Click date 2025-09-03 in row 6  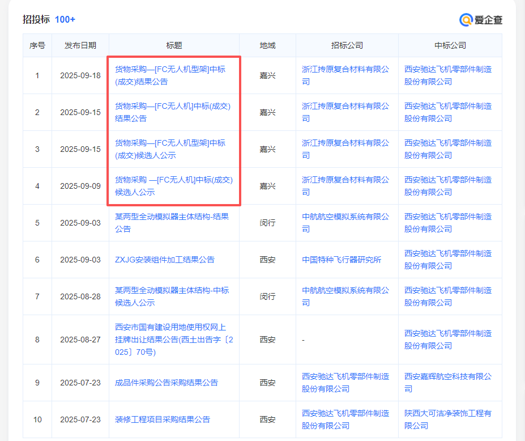click(x=80, y=260)
